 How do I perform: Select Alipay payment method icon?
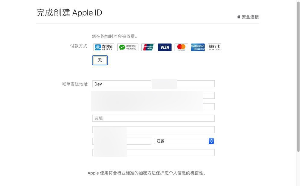pyautogui.click(x=103, y=47)
